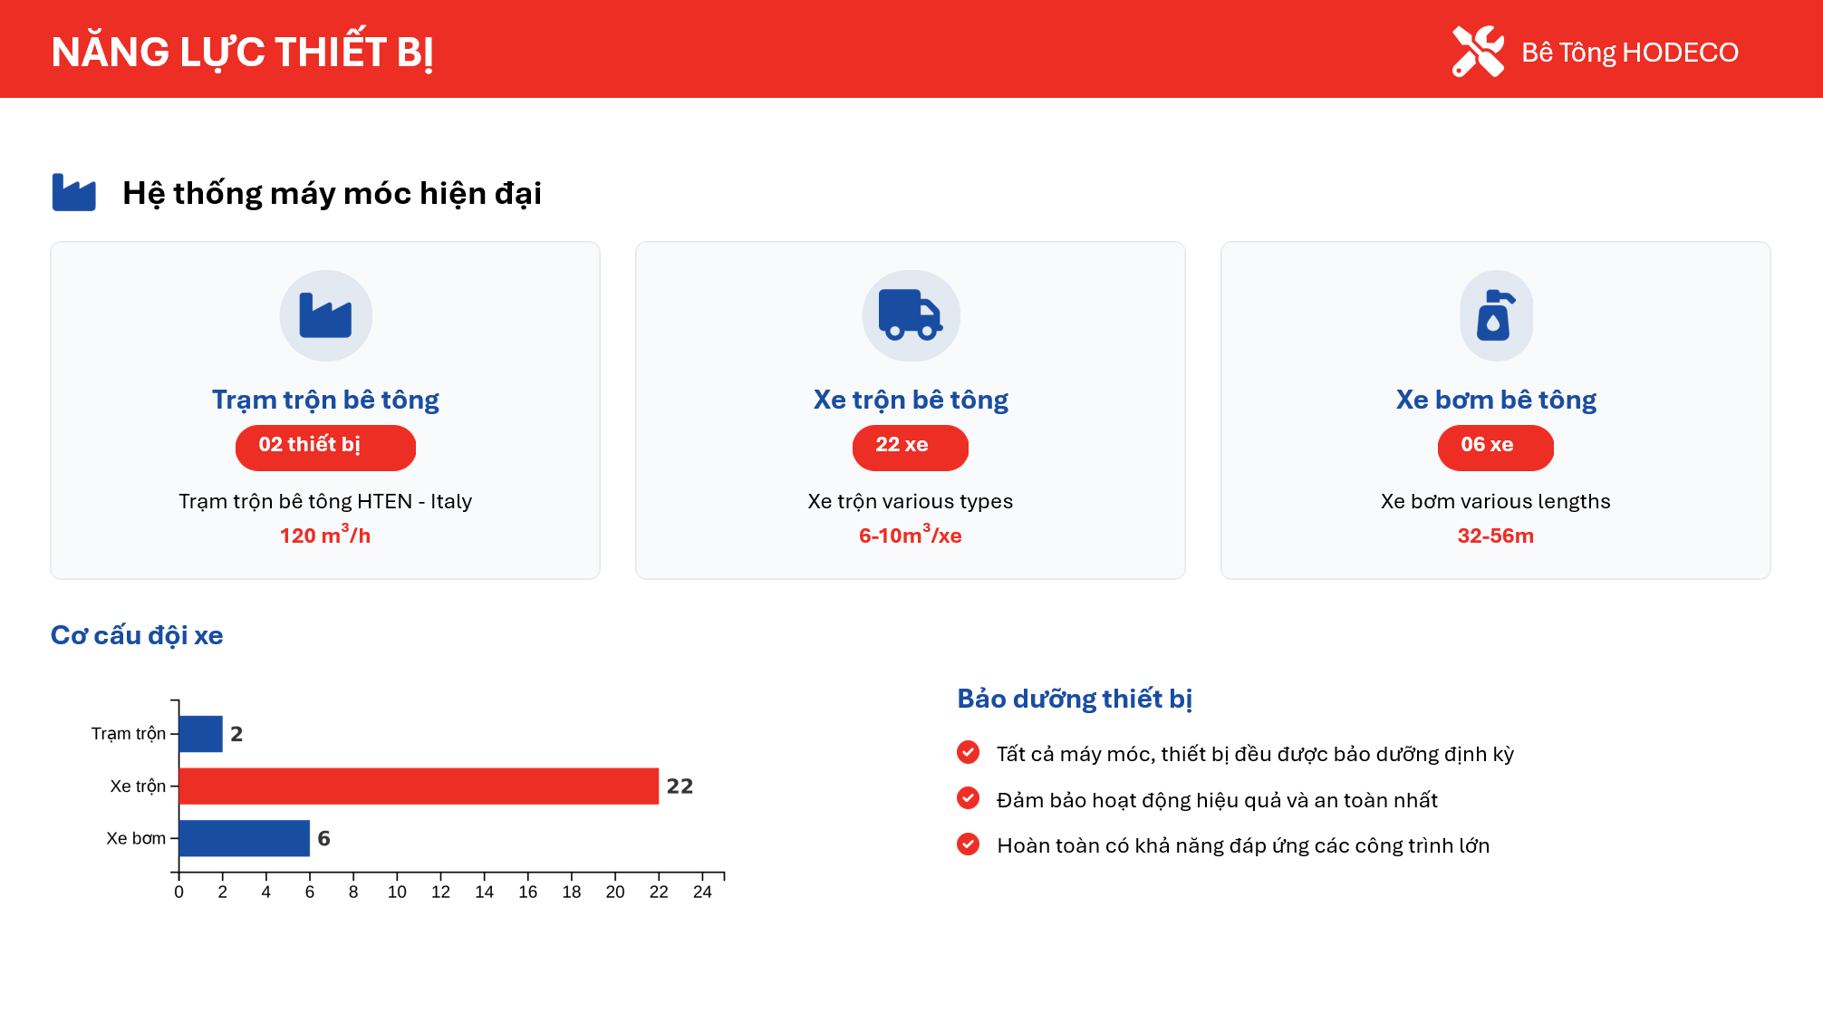Click the factory icon beside section heading
The width and height of the screenshot is (1823, 1023).
click(74, 192)
